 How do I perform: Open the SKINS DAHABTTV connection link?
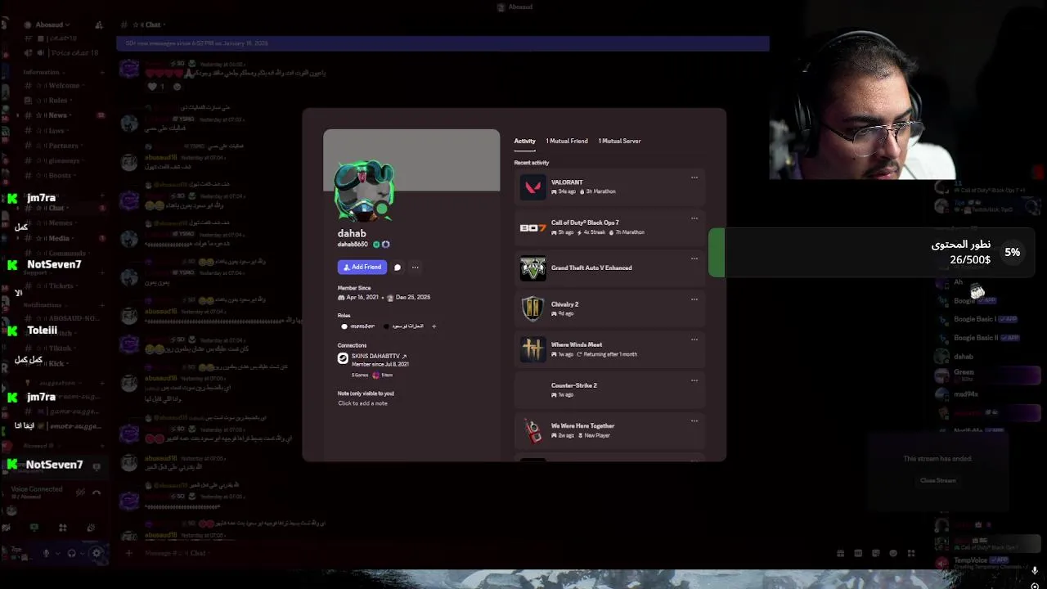point(379,356)
